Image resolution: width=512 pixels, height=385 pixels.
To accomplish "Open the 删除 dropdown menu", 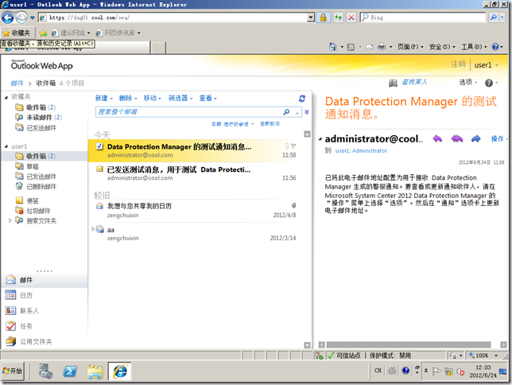I will point(128,98).
